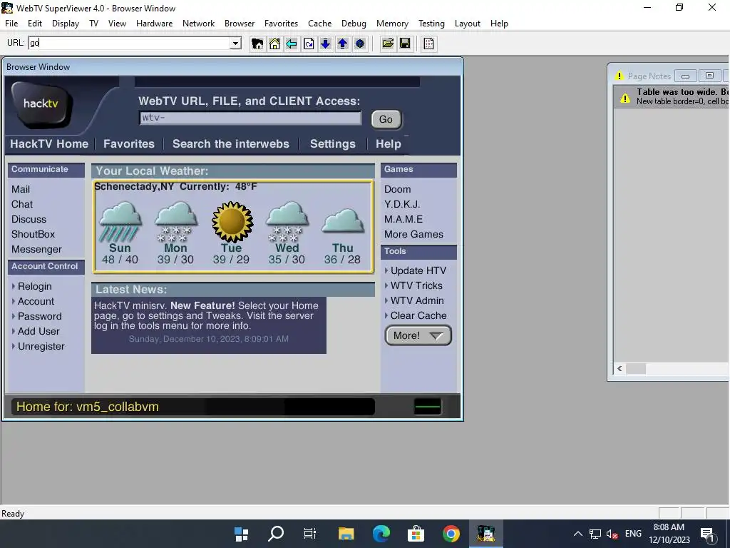730x548 pixels.
Task: Open File Explorer from taskbar
Action: point(346,534)
